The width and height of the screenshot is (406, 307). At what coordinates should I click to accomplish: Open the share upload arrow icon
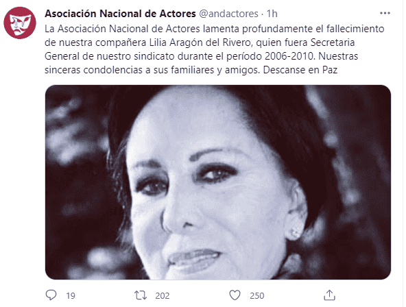tap(329, 295)
